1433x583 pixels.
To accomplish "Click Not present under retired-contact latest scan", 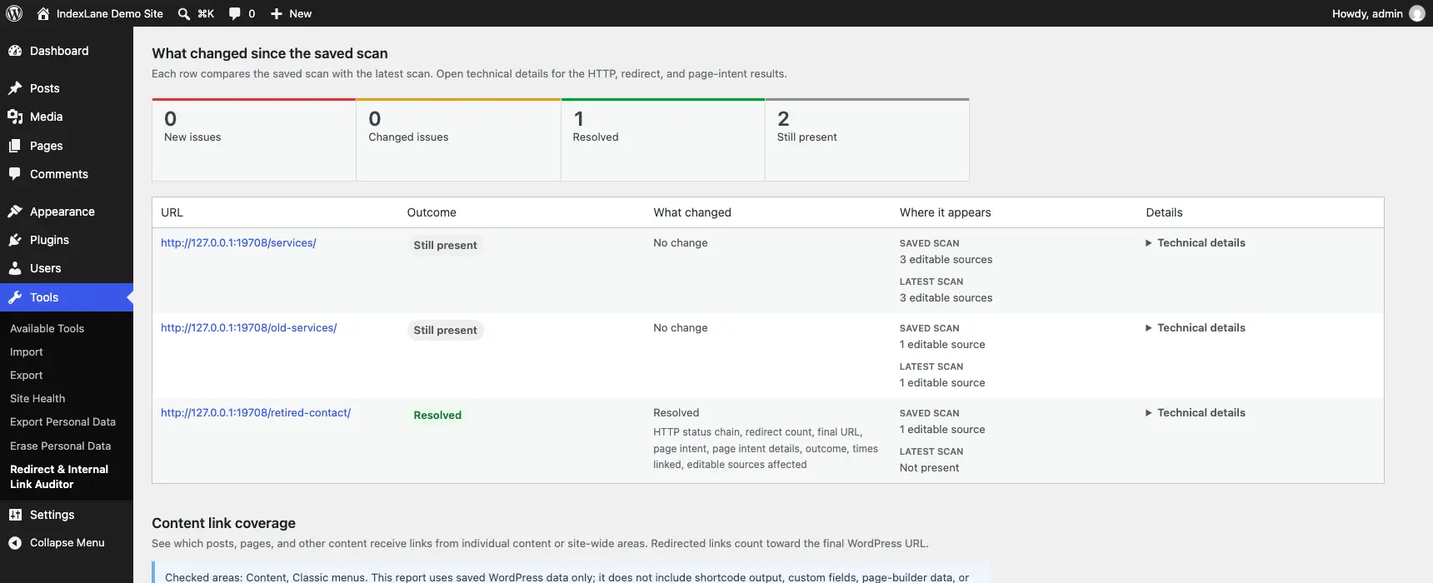I will pos(930,468).
